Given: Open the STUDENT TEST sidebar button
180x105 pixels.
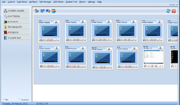Looking at the screenshot, I should tap(16, 38).
